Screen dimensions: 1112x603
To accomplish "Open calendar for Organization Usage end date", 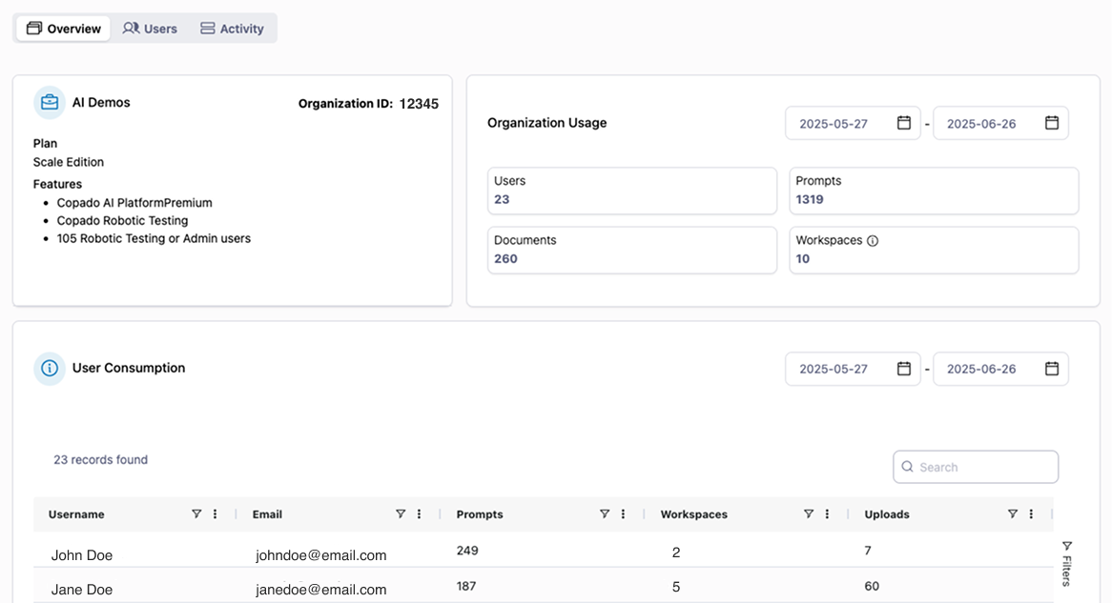I will click(x=1051, y=123).
